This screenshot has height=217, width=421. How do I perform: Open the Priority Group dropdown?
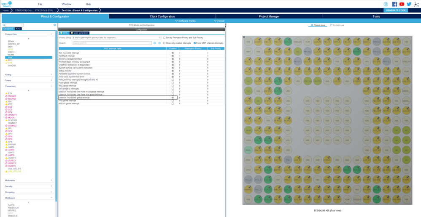pyautogui.click(x=116, y=38)
